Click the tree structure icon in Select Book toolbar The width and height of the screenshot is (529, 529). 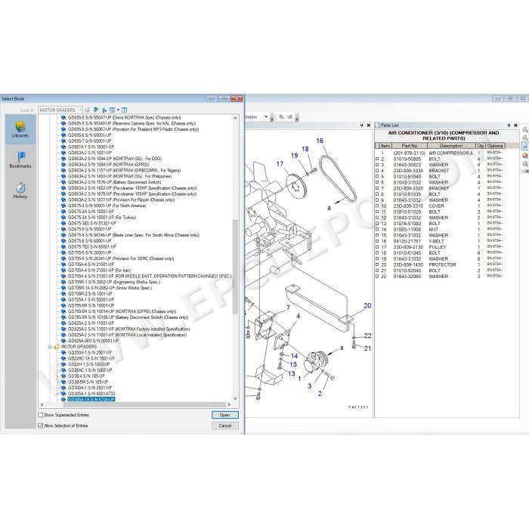coord(104,110)
